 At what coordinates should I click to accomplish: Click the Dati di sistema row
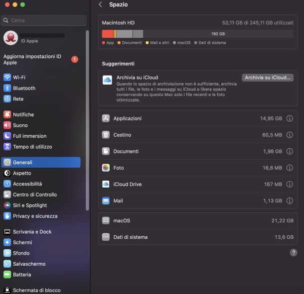[x=198, y=237]
